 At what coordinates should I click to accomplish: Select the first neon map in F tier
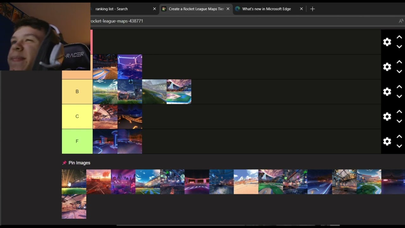pos(105,141)
